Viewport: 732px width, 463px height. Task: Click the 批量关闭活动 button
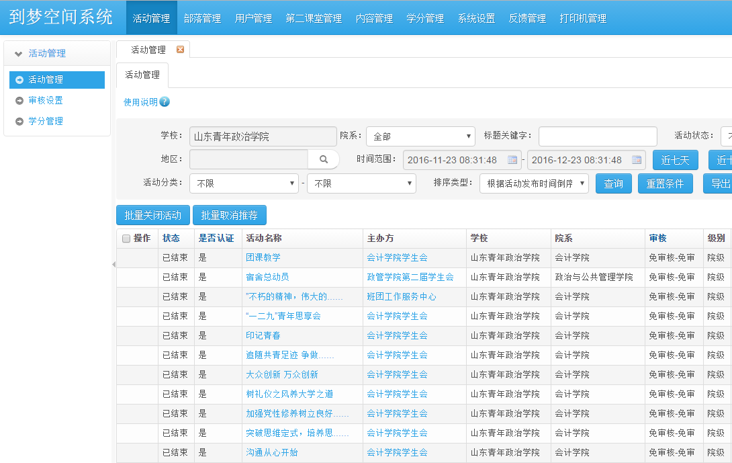tap(153, 215)
